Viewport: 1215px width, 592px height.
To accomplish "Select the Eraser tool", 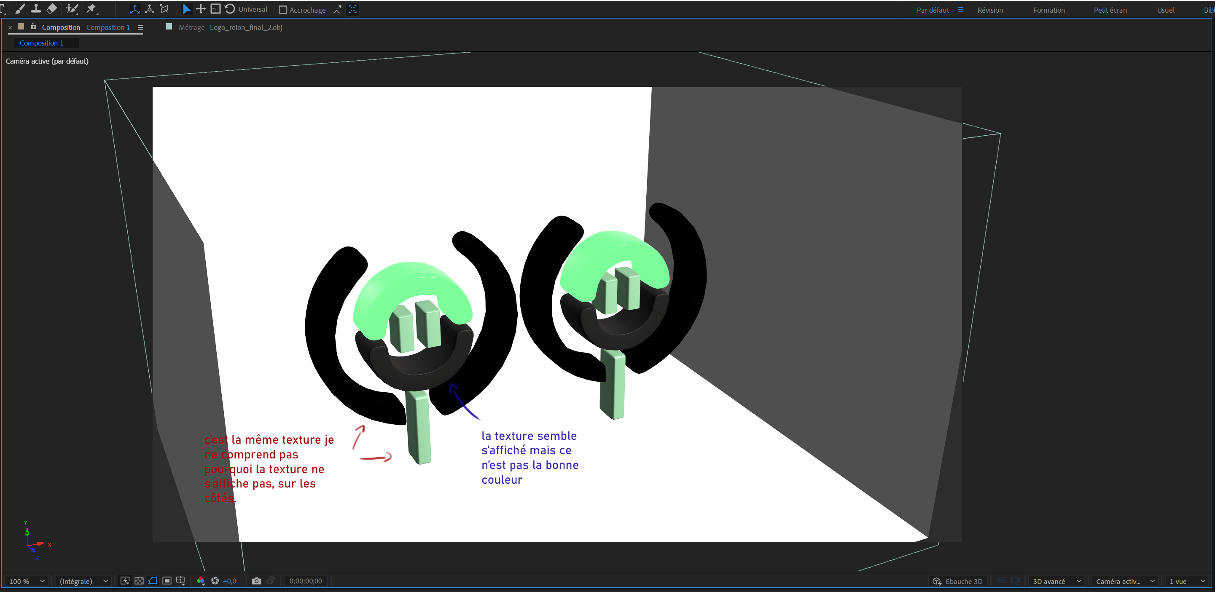I will [51, 9].
